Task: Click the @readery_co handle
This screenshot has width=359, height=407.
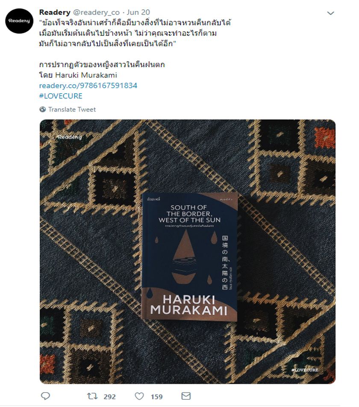Action: coord(96,12)
